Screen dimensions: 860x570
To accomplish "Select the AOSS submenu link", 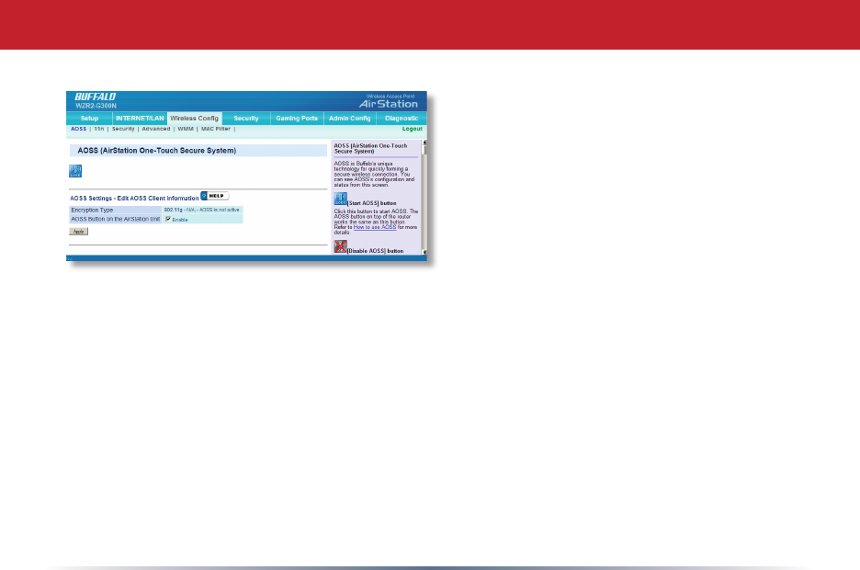I will pyautogui.click(x=78, y=129).
